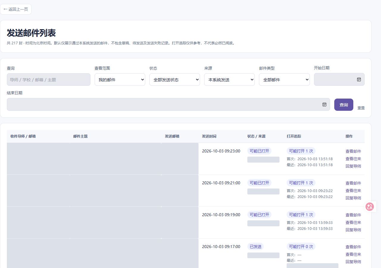Open 查看邮件 for the 09:19:00 email
This screenshot has width=381, height=268.
[x=353, y=215]
